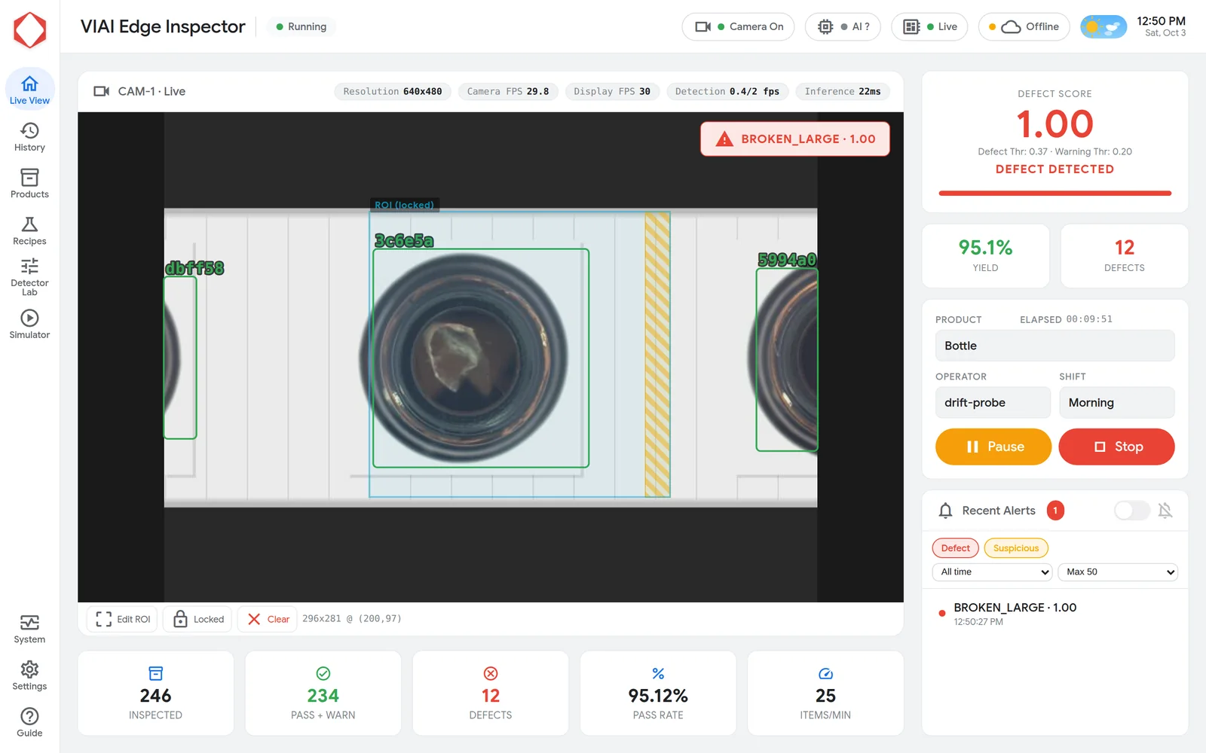Open the BROKEN_LARGE 1.00 alert entry
The height and width of the screenshot is (753, 1206).
(1054, 614)
